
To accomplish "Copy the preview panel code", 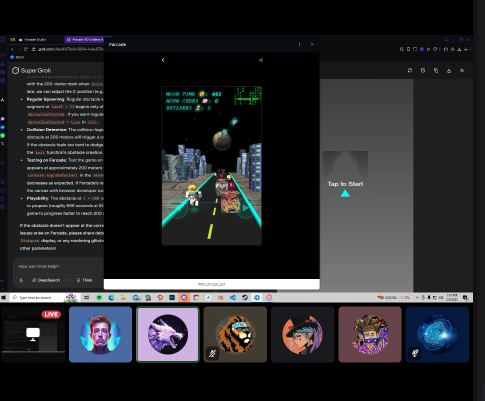I will coord(436,70).
